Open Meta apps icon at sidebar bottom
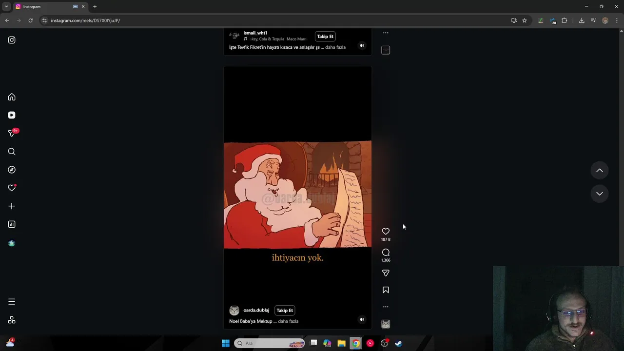The height and width of the screenshot is (351, 624). click(12, 320)
